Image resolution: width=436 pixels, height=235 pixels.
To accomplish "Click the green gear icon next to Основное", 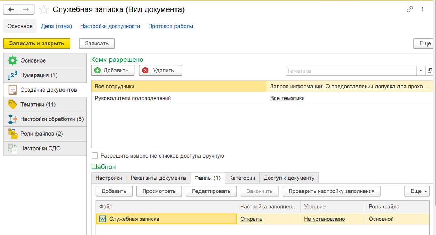I will click(x=13, y=60).
